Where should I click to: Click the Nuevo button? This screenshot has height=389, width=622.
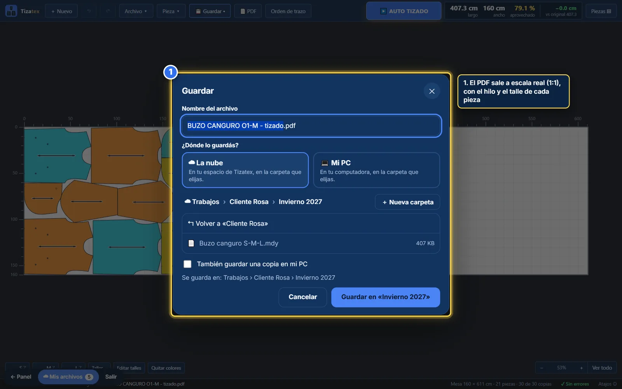61,11
